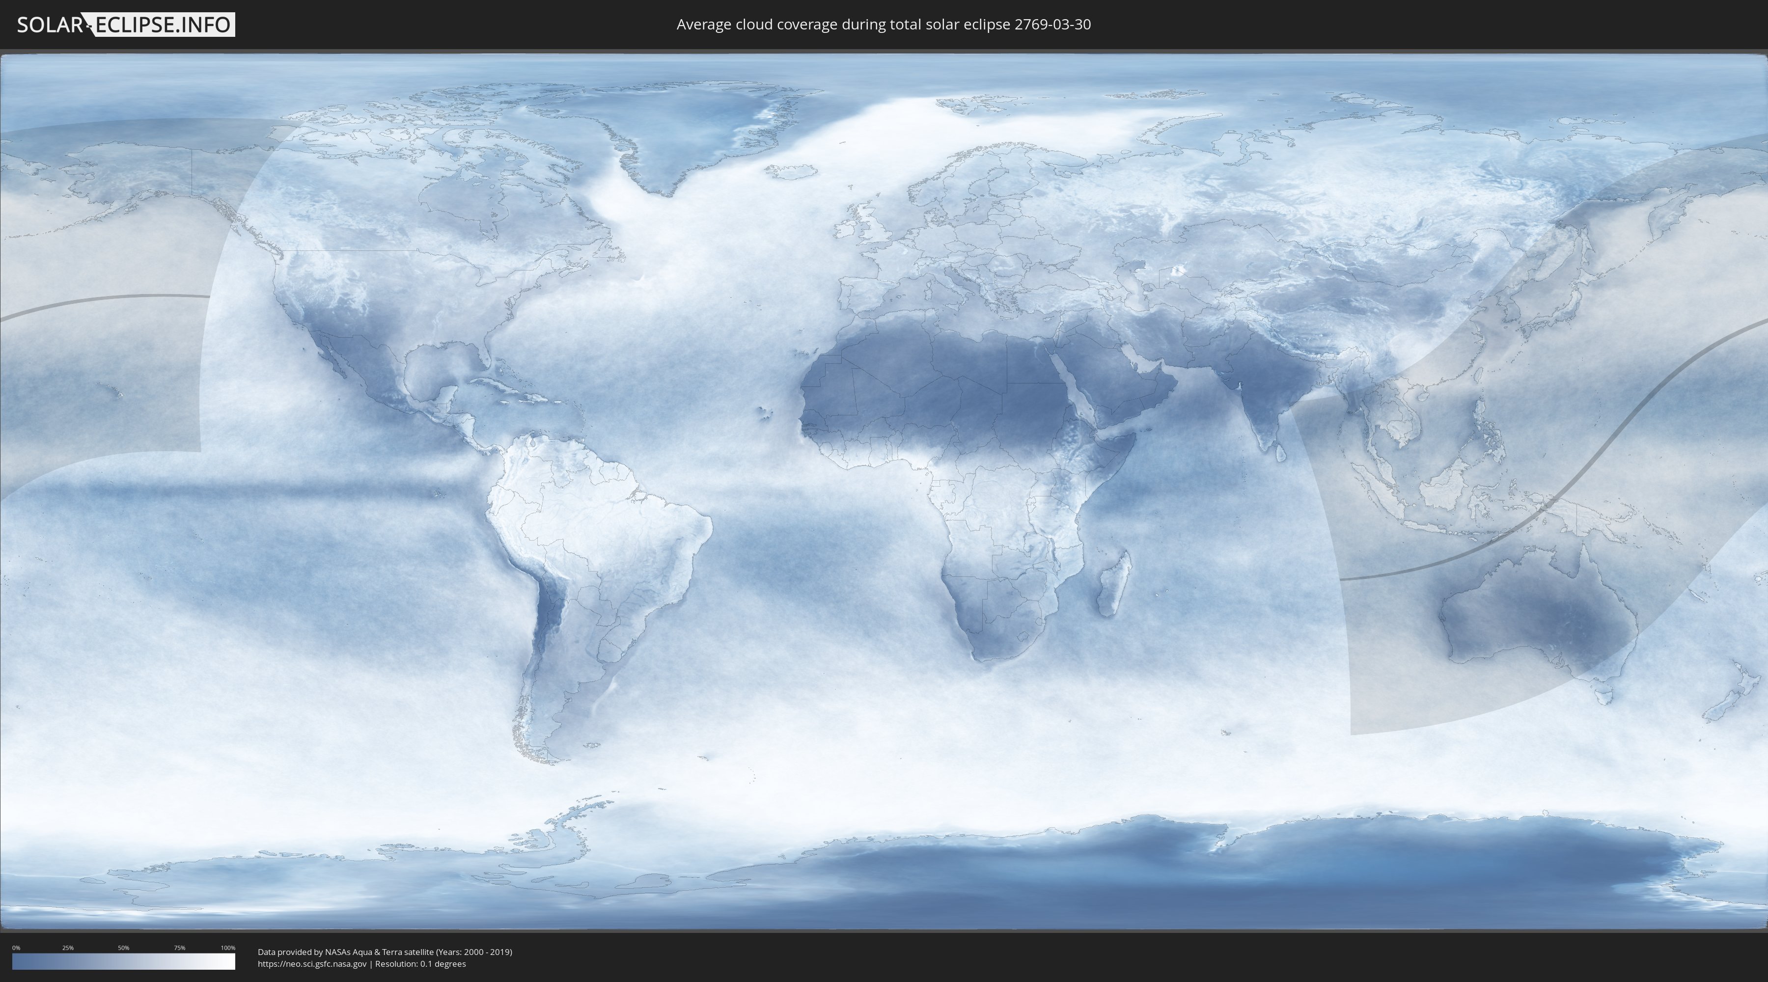Click the title 'Average cloud coverage during total solar eclipse 2769-03-30'
Viewport: 1768px width, 982px height.
coord(884,25)
